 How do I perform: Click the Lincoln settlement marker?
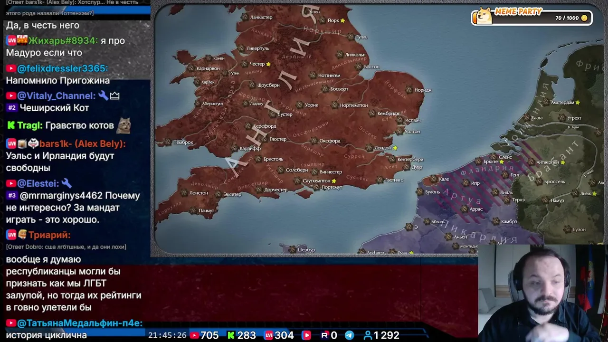(340, 55)
